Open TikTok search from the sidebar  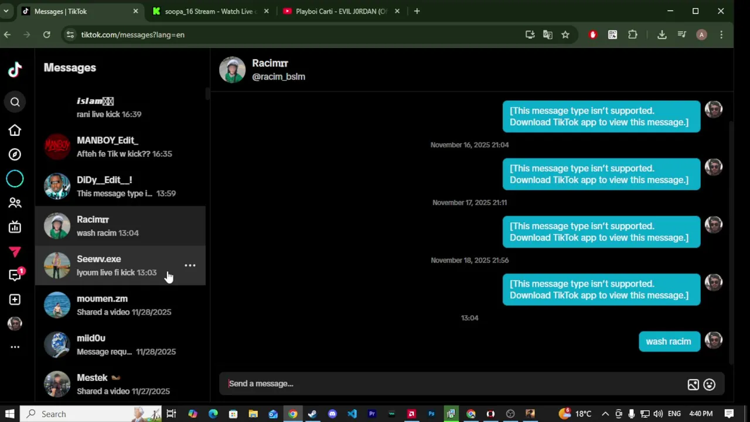pos(15,102)
